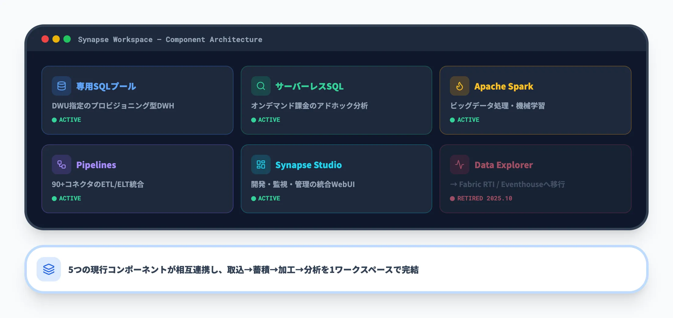Click the layers icon in the summary banner
The width and height of the screenshot is (673, 318).
pos(49,269)
